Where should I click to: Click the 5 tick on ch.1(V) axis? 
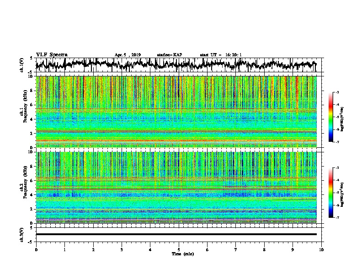(x=32, y=59)
